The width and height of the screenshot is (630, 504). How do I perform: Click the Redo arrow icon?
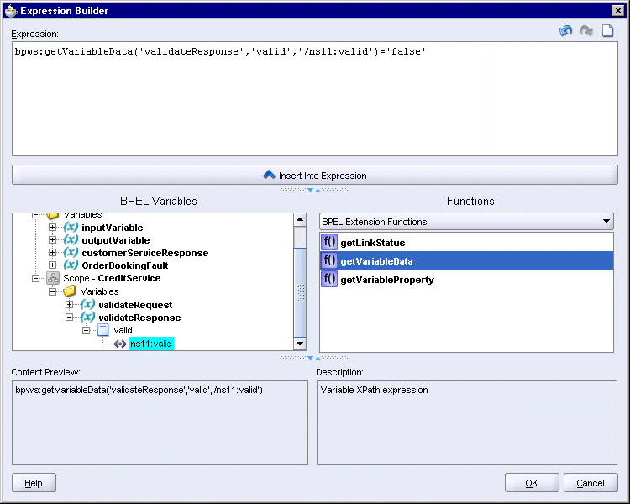pos(586,30)
